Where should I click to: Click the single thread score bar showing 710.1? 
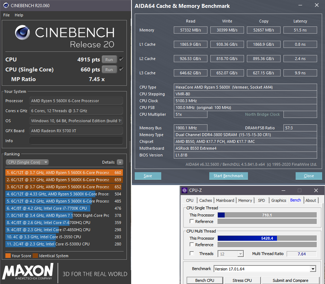pyautogui.click(x=267, y=215)
